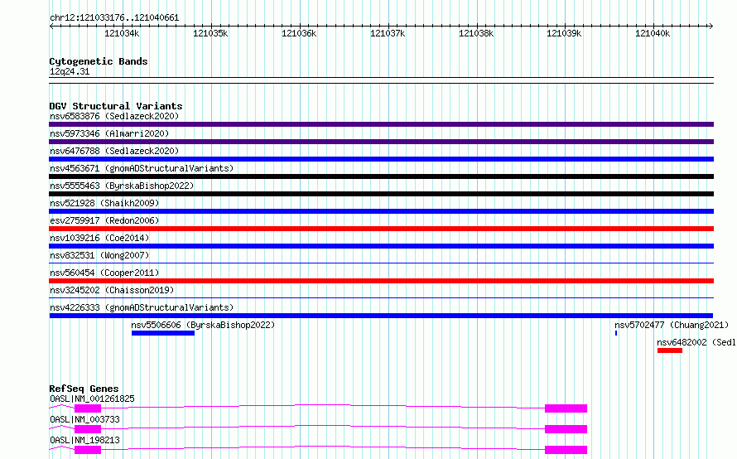
Task: Click the purple bar under nsv6583876
Action: click(381, 124)
